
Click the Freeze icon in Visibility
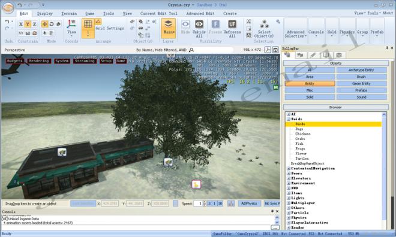pos(215,25)
